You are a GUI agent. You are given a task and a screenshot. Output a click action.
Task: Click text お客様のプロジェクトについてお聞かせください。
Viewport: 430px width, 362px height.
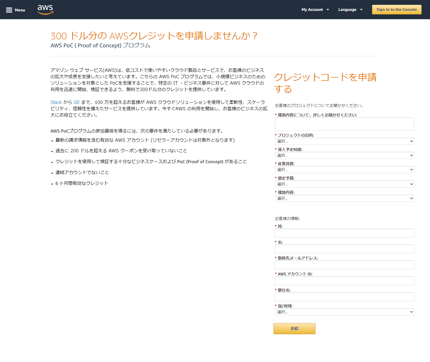320,106
